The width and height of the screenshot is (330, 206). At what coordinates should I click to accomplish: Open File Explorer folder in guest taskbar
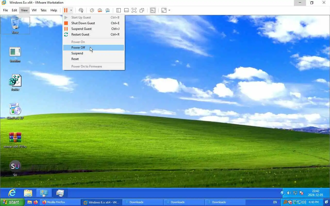point(28,193)
